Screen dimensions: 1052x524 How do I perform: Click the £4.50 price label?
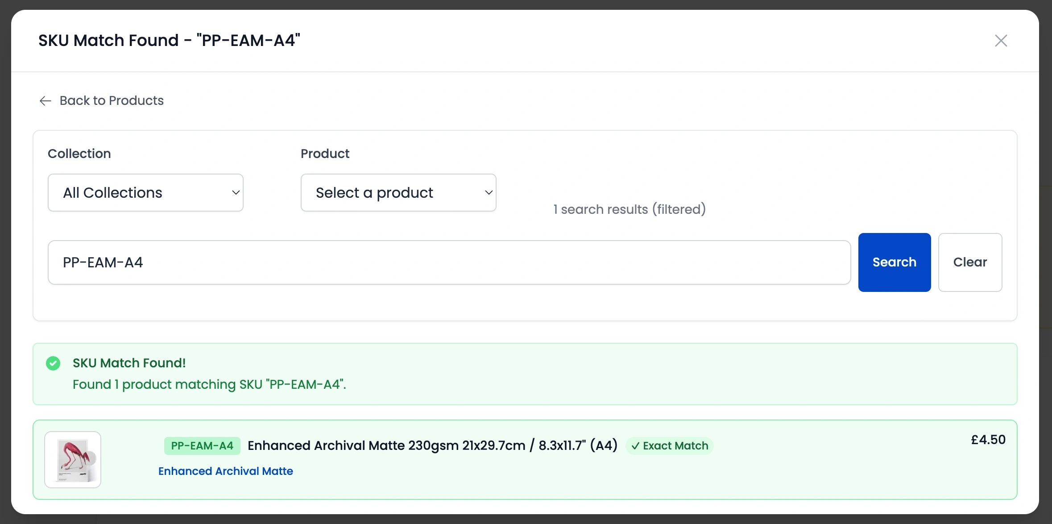(988, 440)
